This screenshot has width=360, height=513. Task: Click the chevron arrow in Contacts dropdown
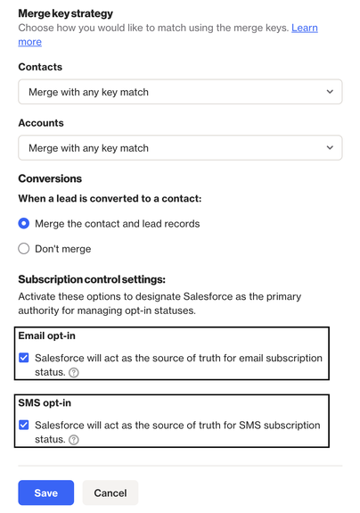[x=330, y=92]
